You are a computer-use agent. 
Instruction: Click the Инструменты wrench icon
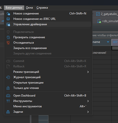coord(8,101)
